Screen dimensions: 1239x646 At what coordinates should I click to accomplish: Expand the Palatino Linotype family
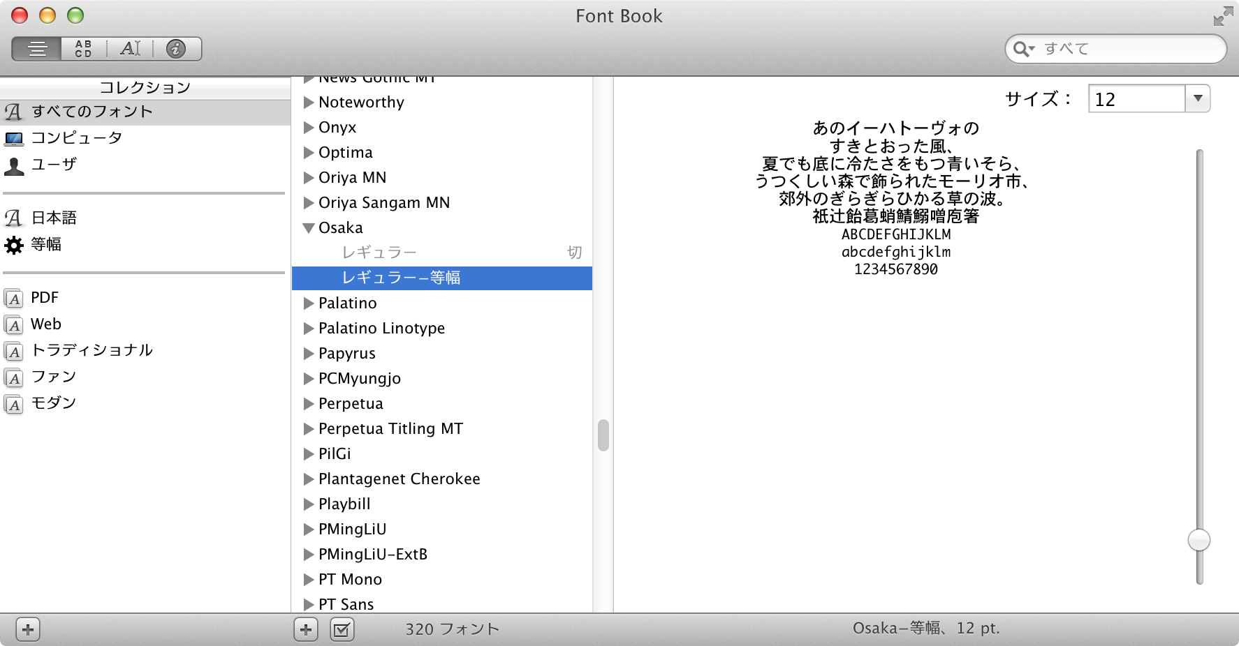(x=308, y=329)
